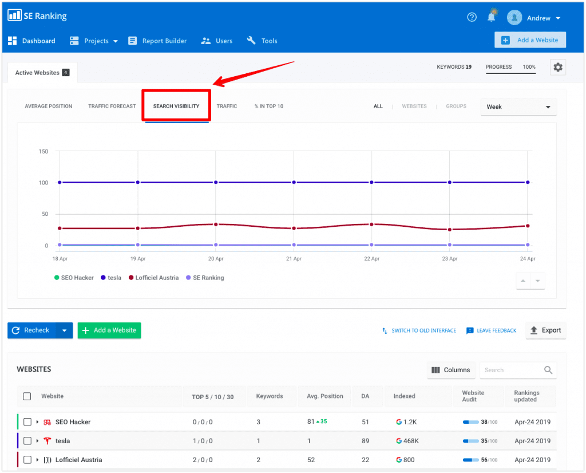
Task: Click the green Add a Website button
Action: click(x=109, y=330)
